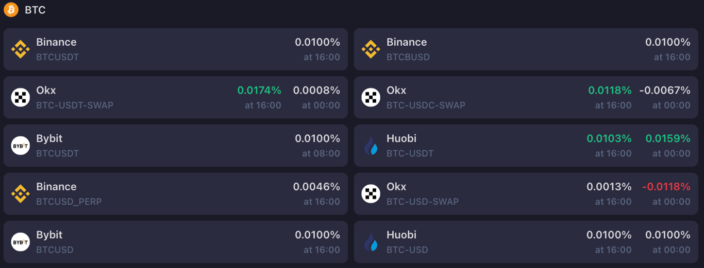Click the Okx logo on BTC-USD-SWAP card
This screenshot has width=704, height=268.
click(371, 194)
